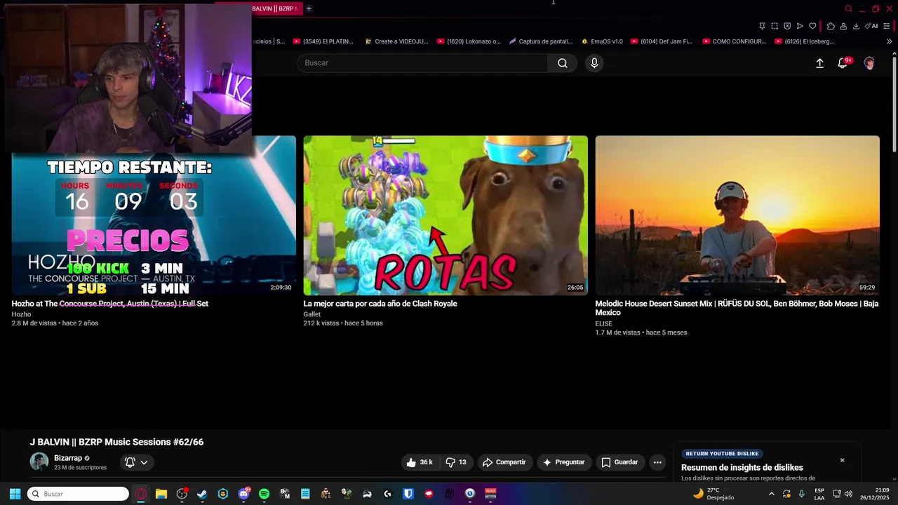Open La mejor carta Clash Royale title
Viewport: 898px width, 505px height.
(x=380, y=304)
